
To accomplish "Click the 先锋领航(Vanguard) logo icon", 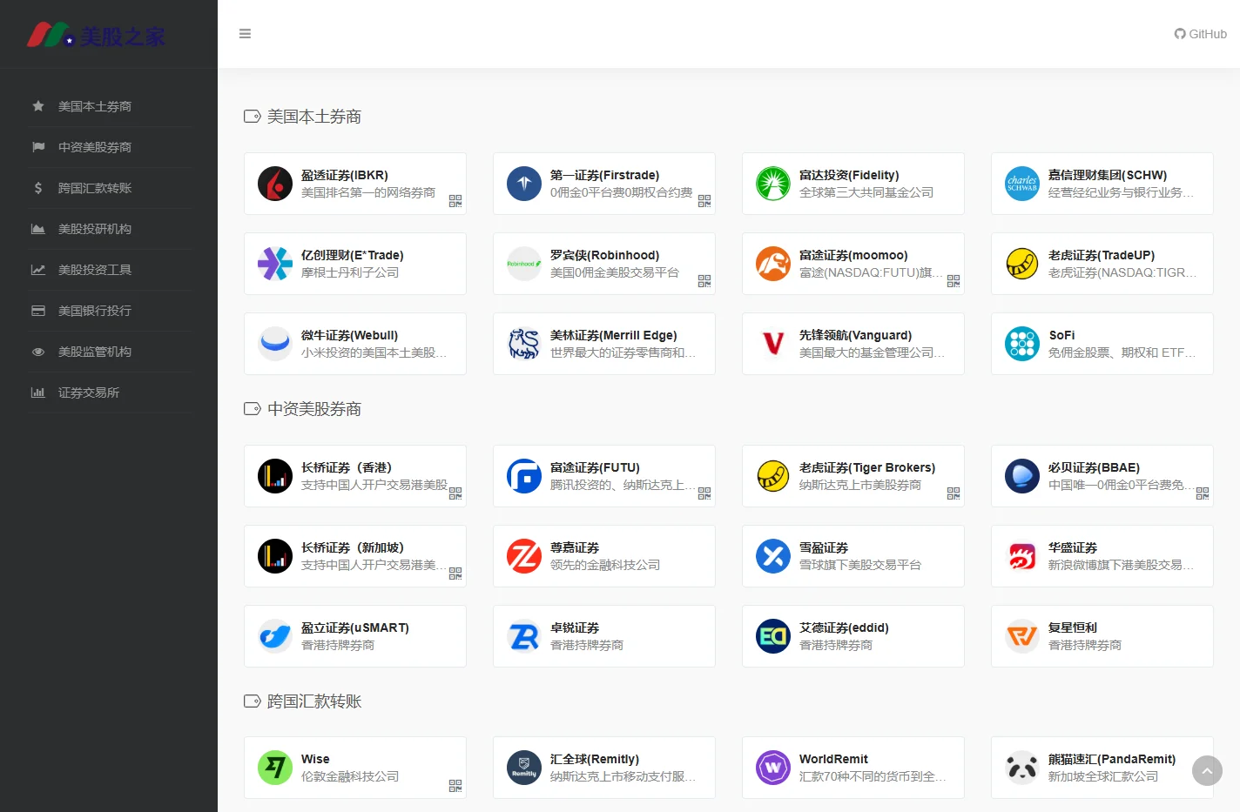I will click(x=773, y=344).
